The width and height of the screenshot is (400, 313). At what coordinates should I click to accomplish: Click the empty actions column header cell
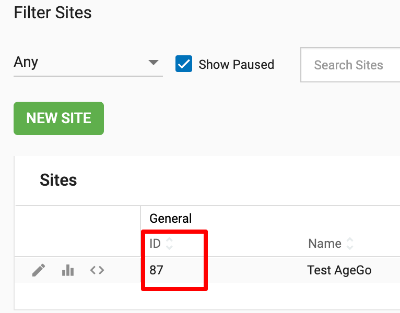coord(77,231)
